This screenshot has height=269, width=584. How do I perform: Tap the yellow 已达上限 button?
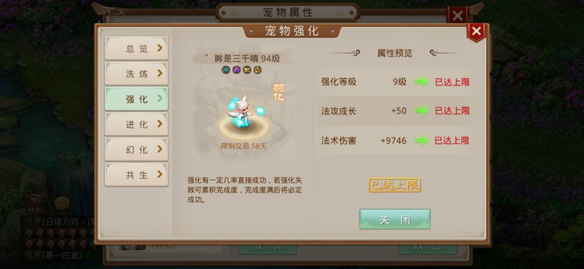395,185
